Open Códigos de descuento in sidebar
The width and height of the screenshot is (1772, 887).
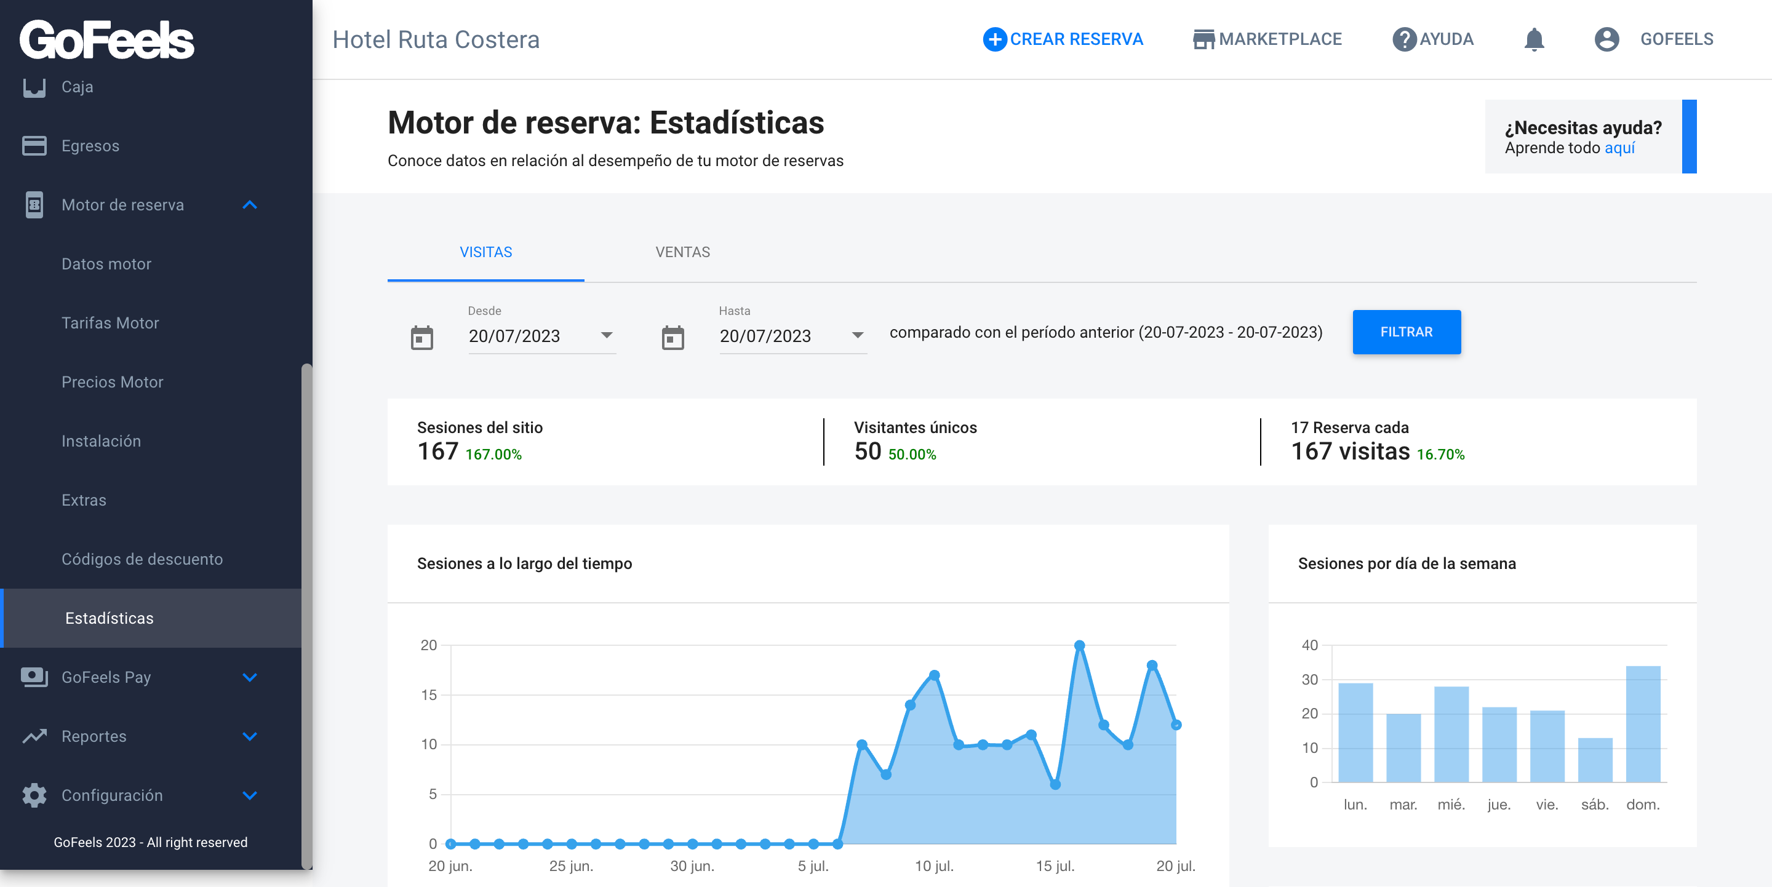(142, 559)
